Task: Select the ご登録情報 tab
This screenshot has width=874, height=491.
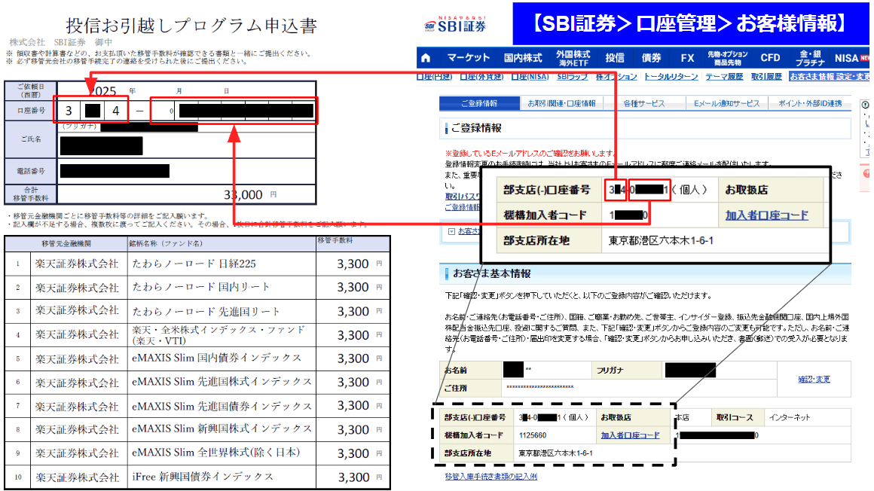Action: click(478, 104)
